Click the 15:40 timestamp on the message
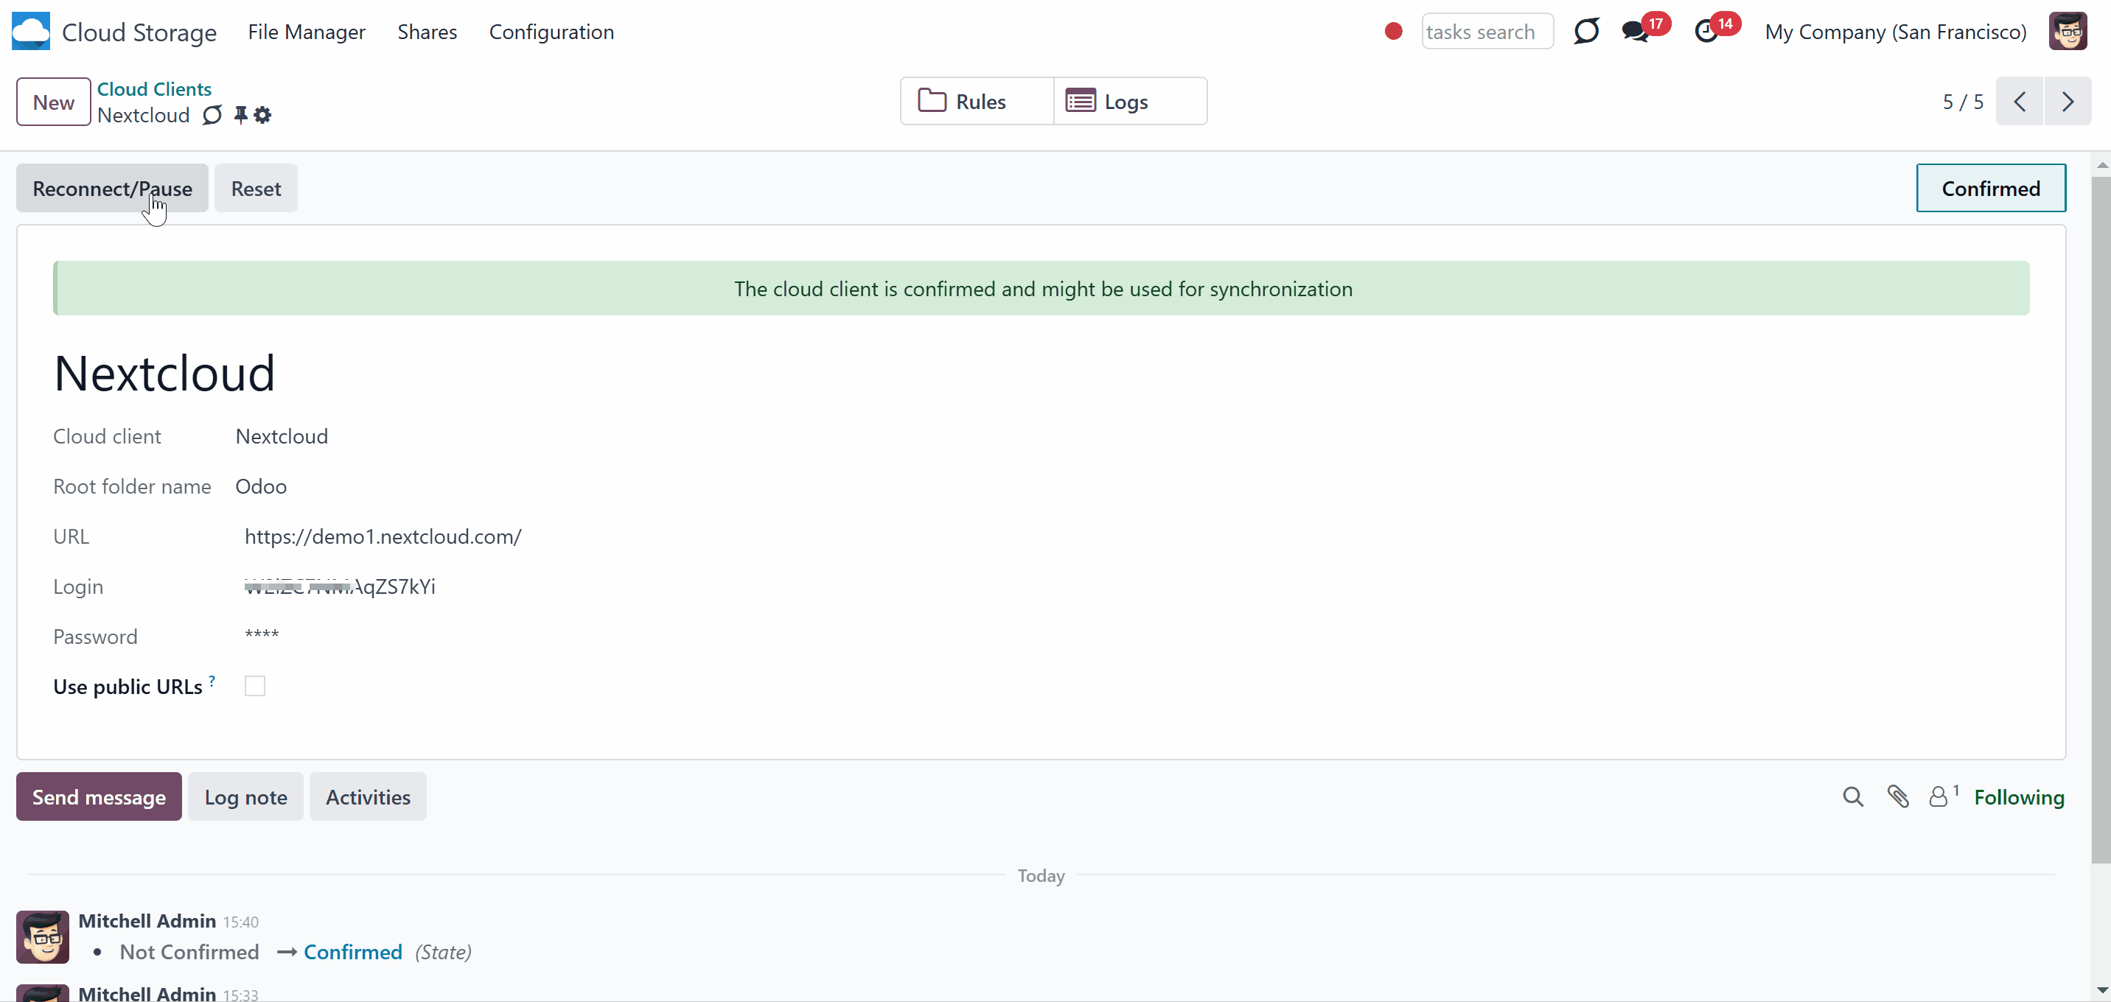The width and height of the screenshot is (2111, 1002). 241,922
